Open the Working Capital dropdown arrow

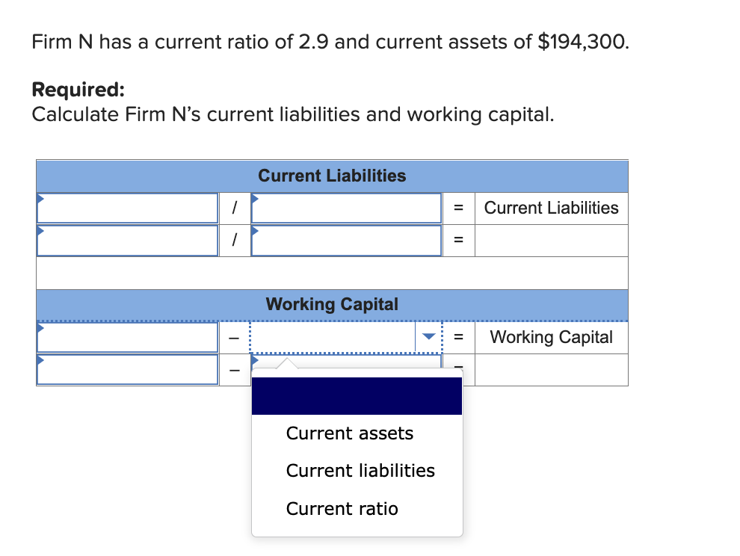[x=428, y=336]
